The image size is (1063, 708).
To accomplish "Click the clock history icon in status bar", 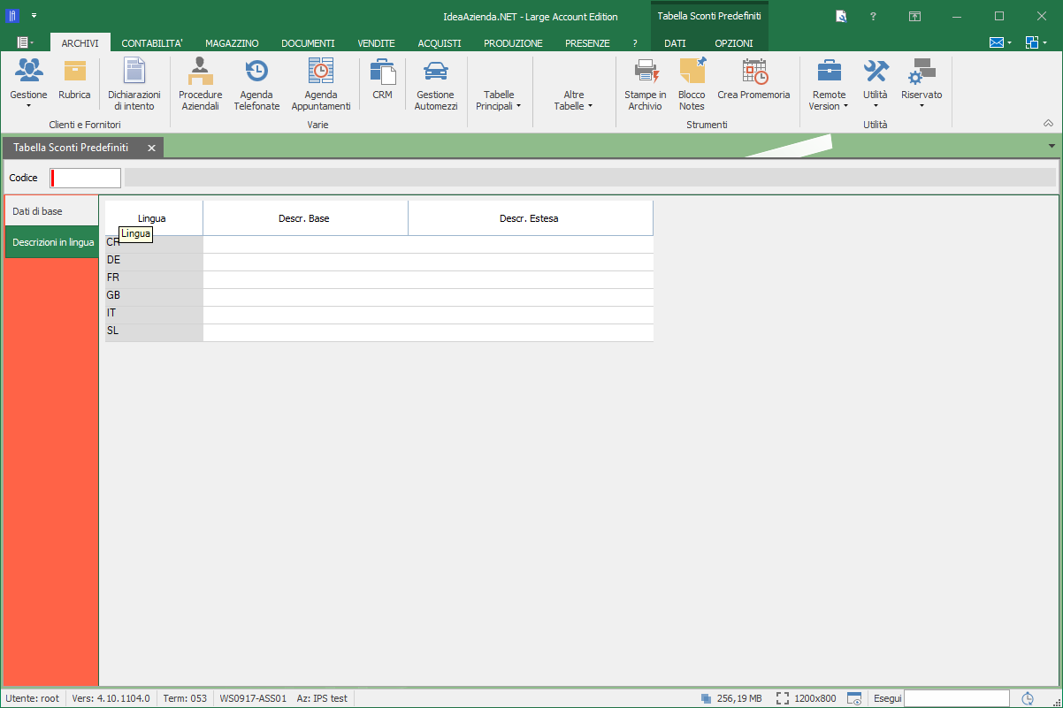I will tap(1028, 698).
